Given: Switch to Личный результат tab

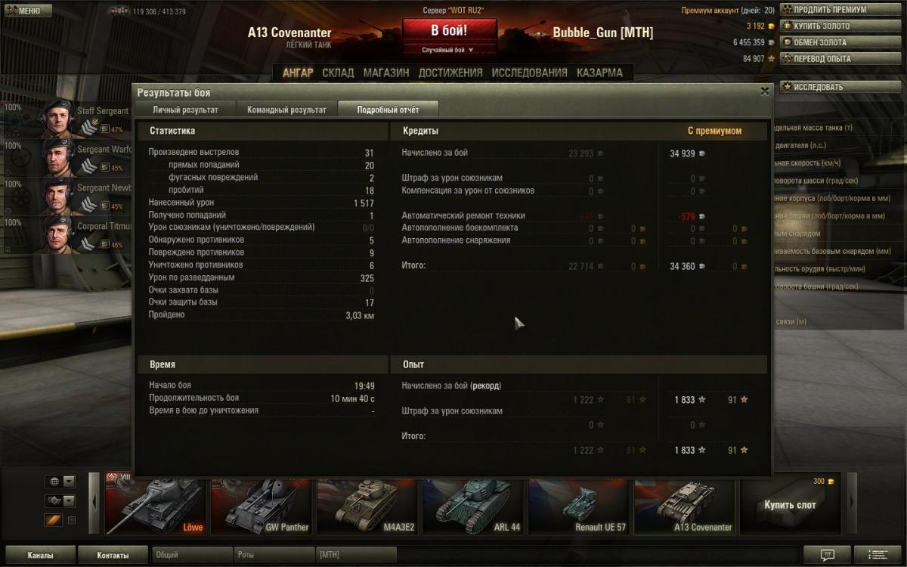Looking at the screenshot, I should pos(185,110).
